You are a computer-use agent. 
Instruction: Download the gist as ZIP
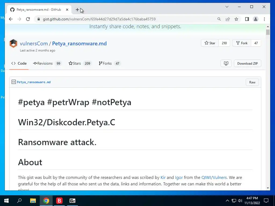click(247, 63)
